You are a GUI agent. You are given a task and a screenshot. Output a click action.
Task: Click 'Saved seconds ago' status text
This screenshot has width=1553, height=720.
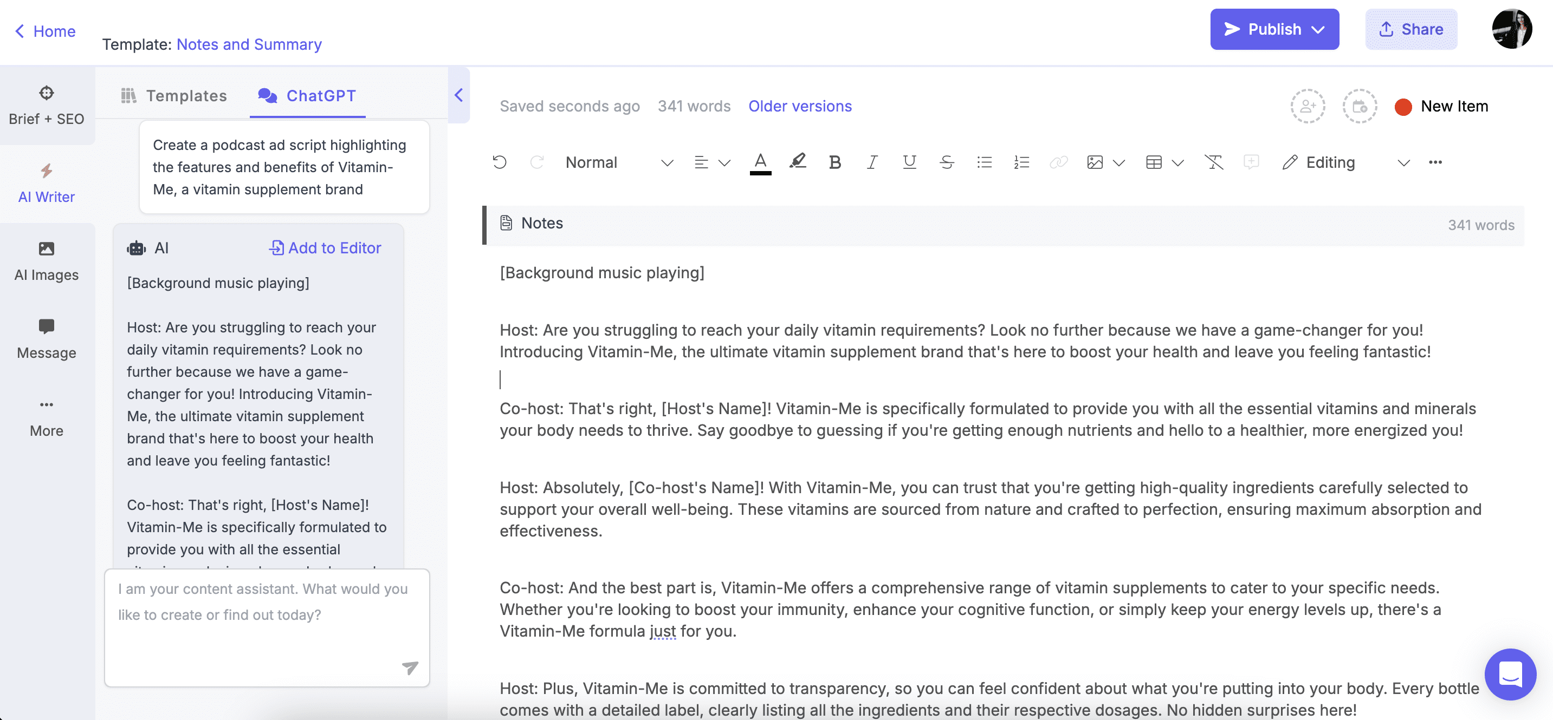point(569,106)
